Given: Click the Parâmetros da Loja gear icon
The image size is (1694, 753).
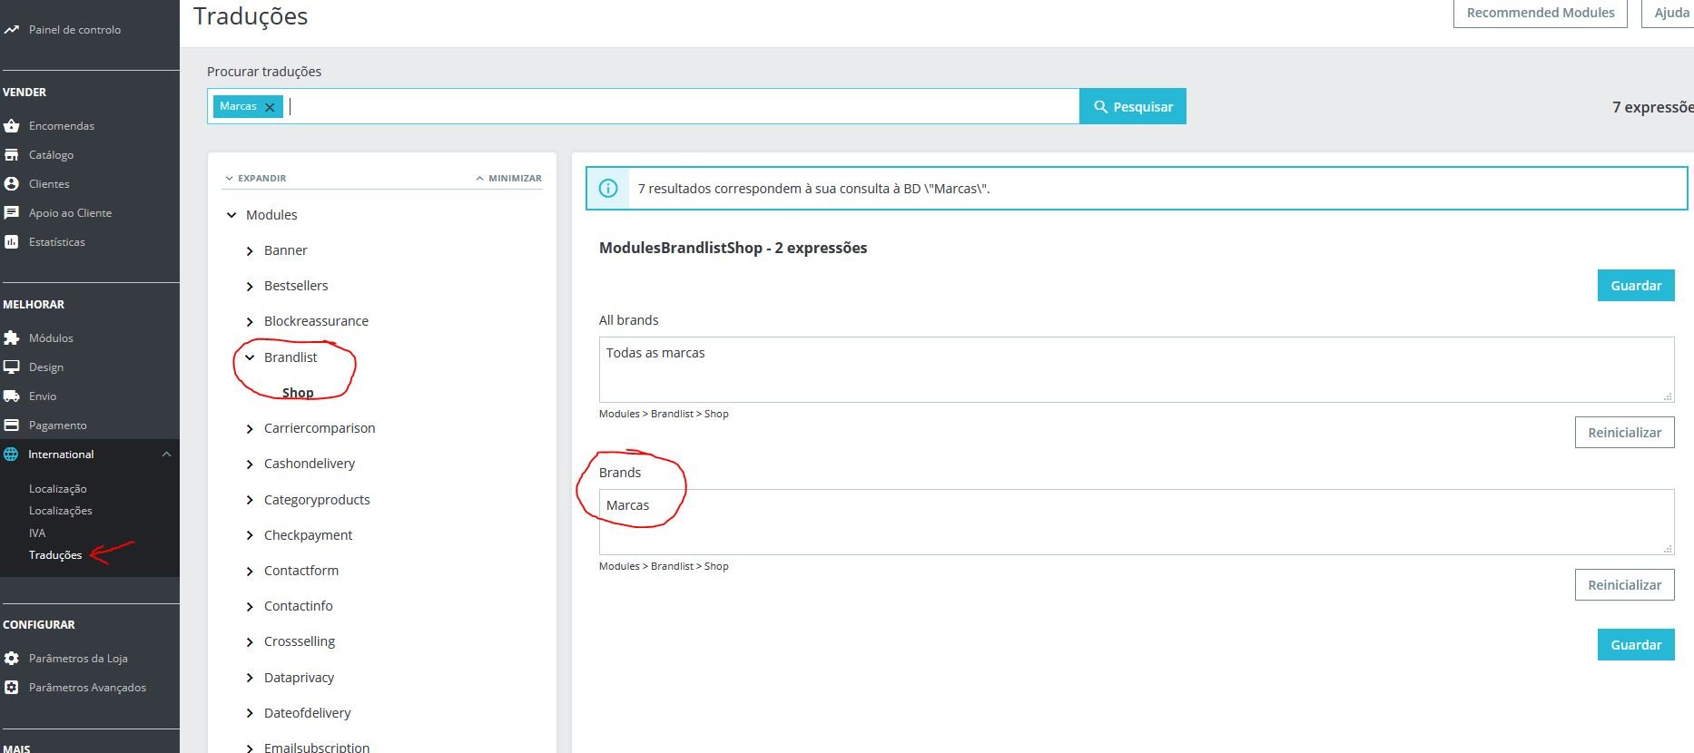Looking at the screenshot, I should [x=11, y=659].
